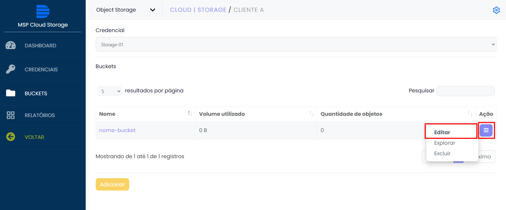Click the Relatórios grid icon
The height and width of the screenshot is (210, 506).
11,115
